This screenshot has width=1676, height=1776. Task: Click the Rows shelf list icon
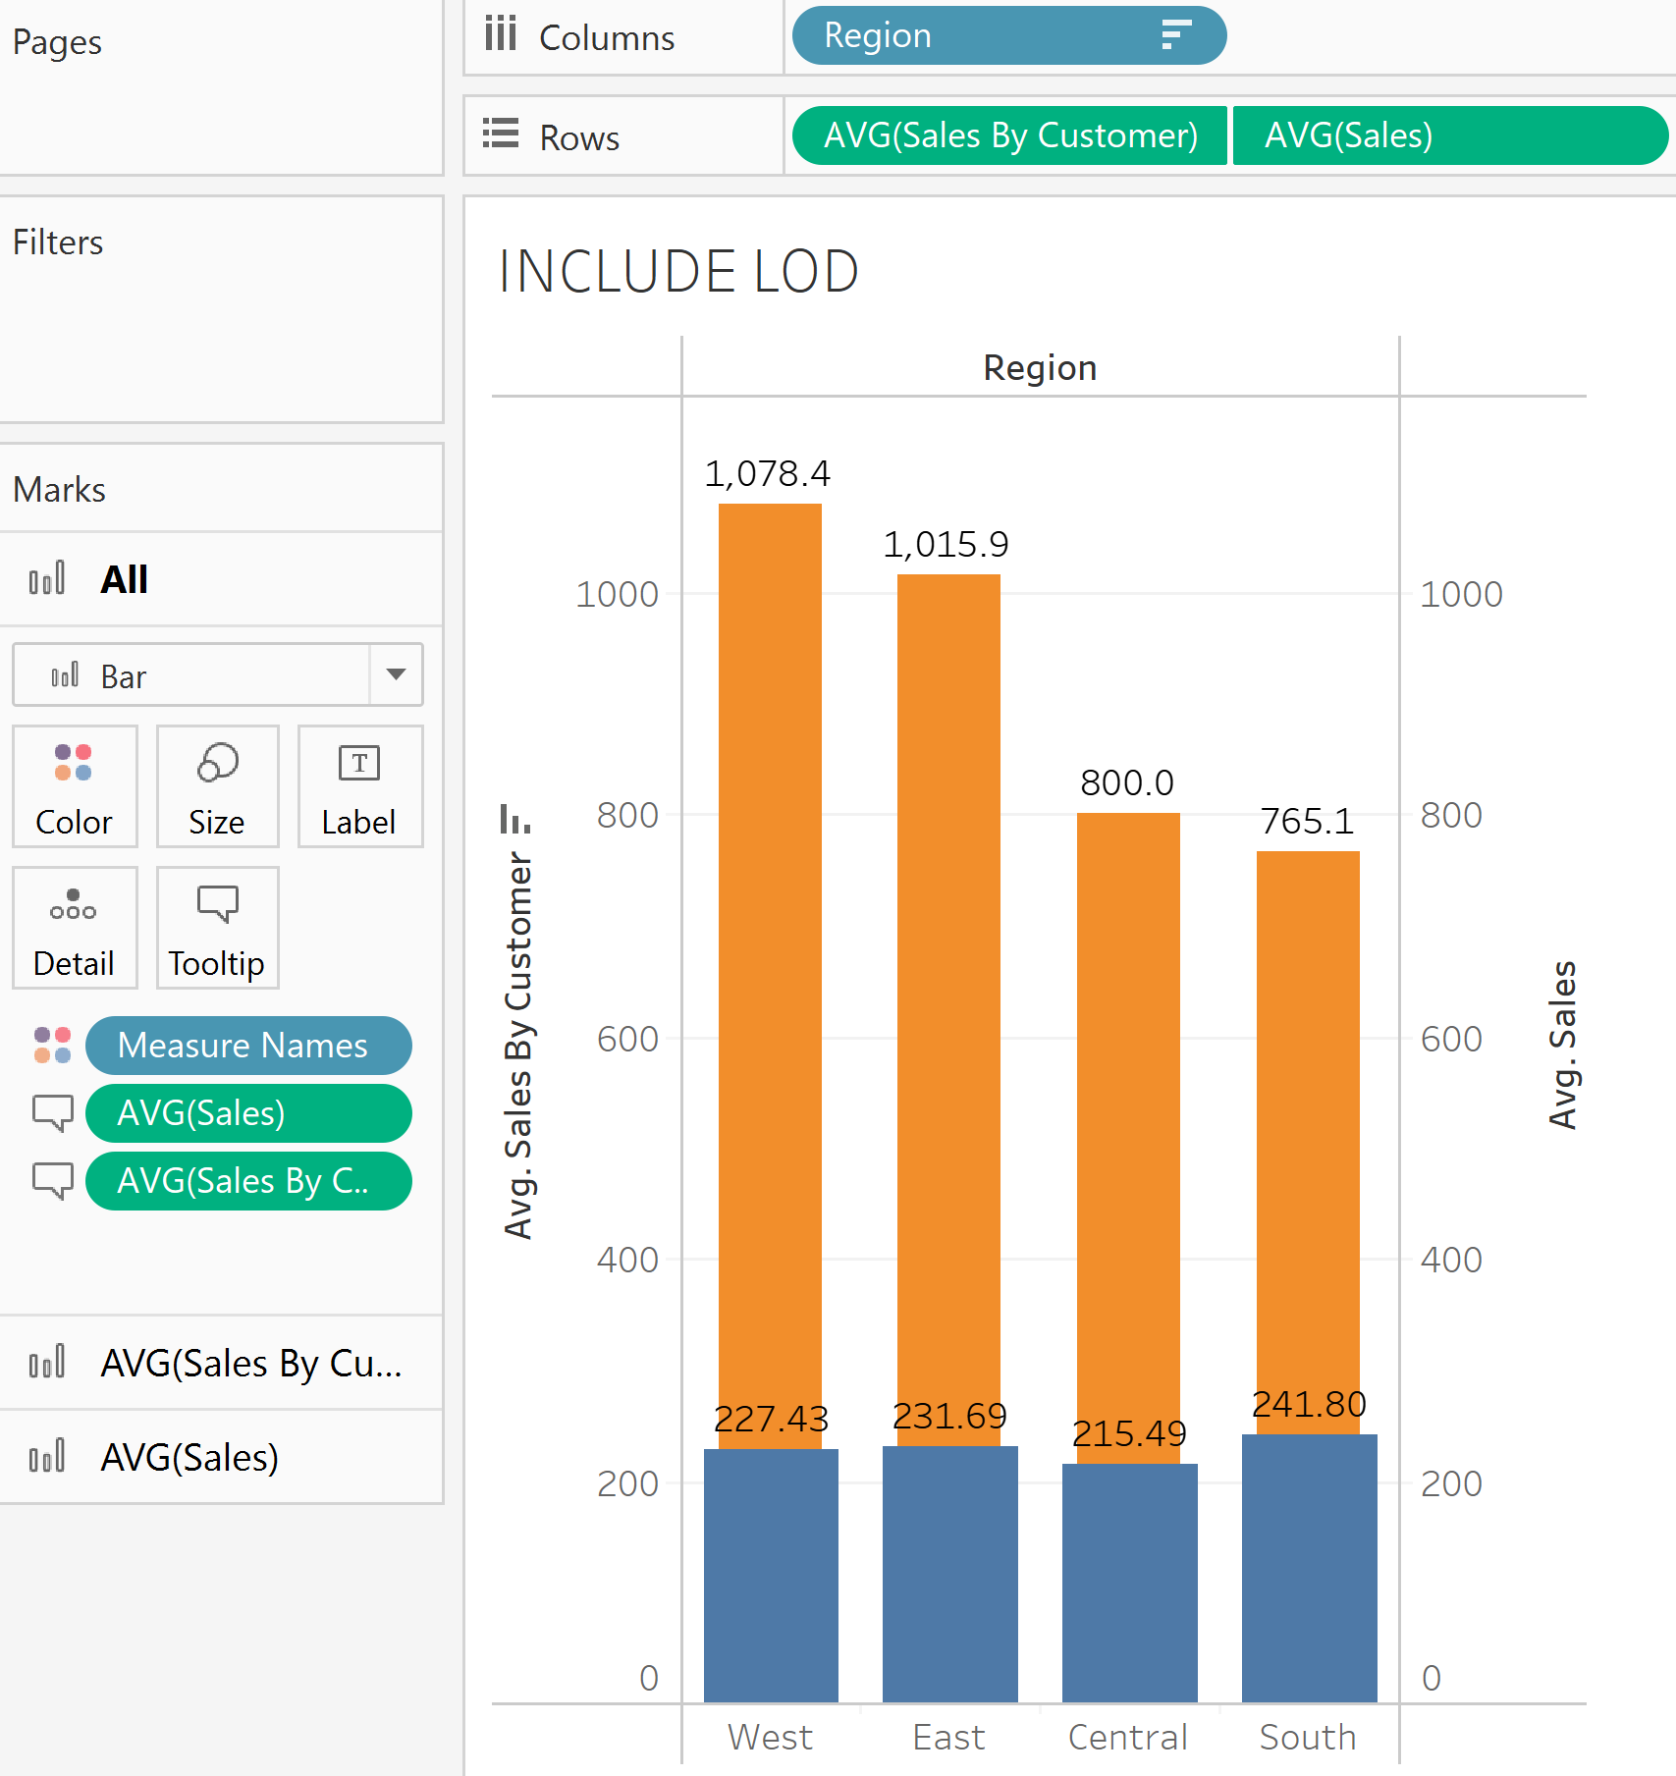502,135
